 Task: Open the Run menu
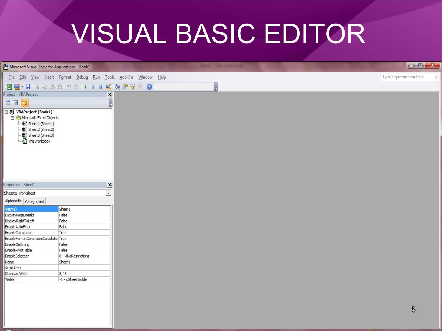tap(96, 77)
